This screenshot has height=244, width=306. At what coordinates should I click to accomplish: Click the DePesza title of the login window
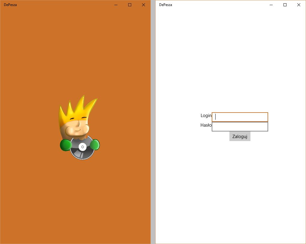click(165, 5)
